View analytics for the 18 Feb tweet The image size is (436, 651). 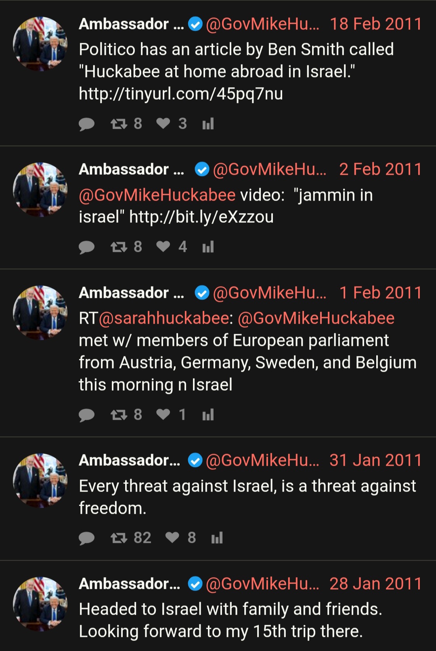[x=208, y=124]
